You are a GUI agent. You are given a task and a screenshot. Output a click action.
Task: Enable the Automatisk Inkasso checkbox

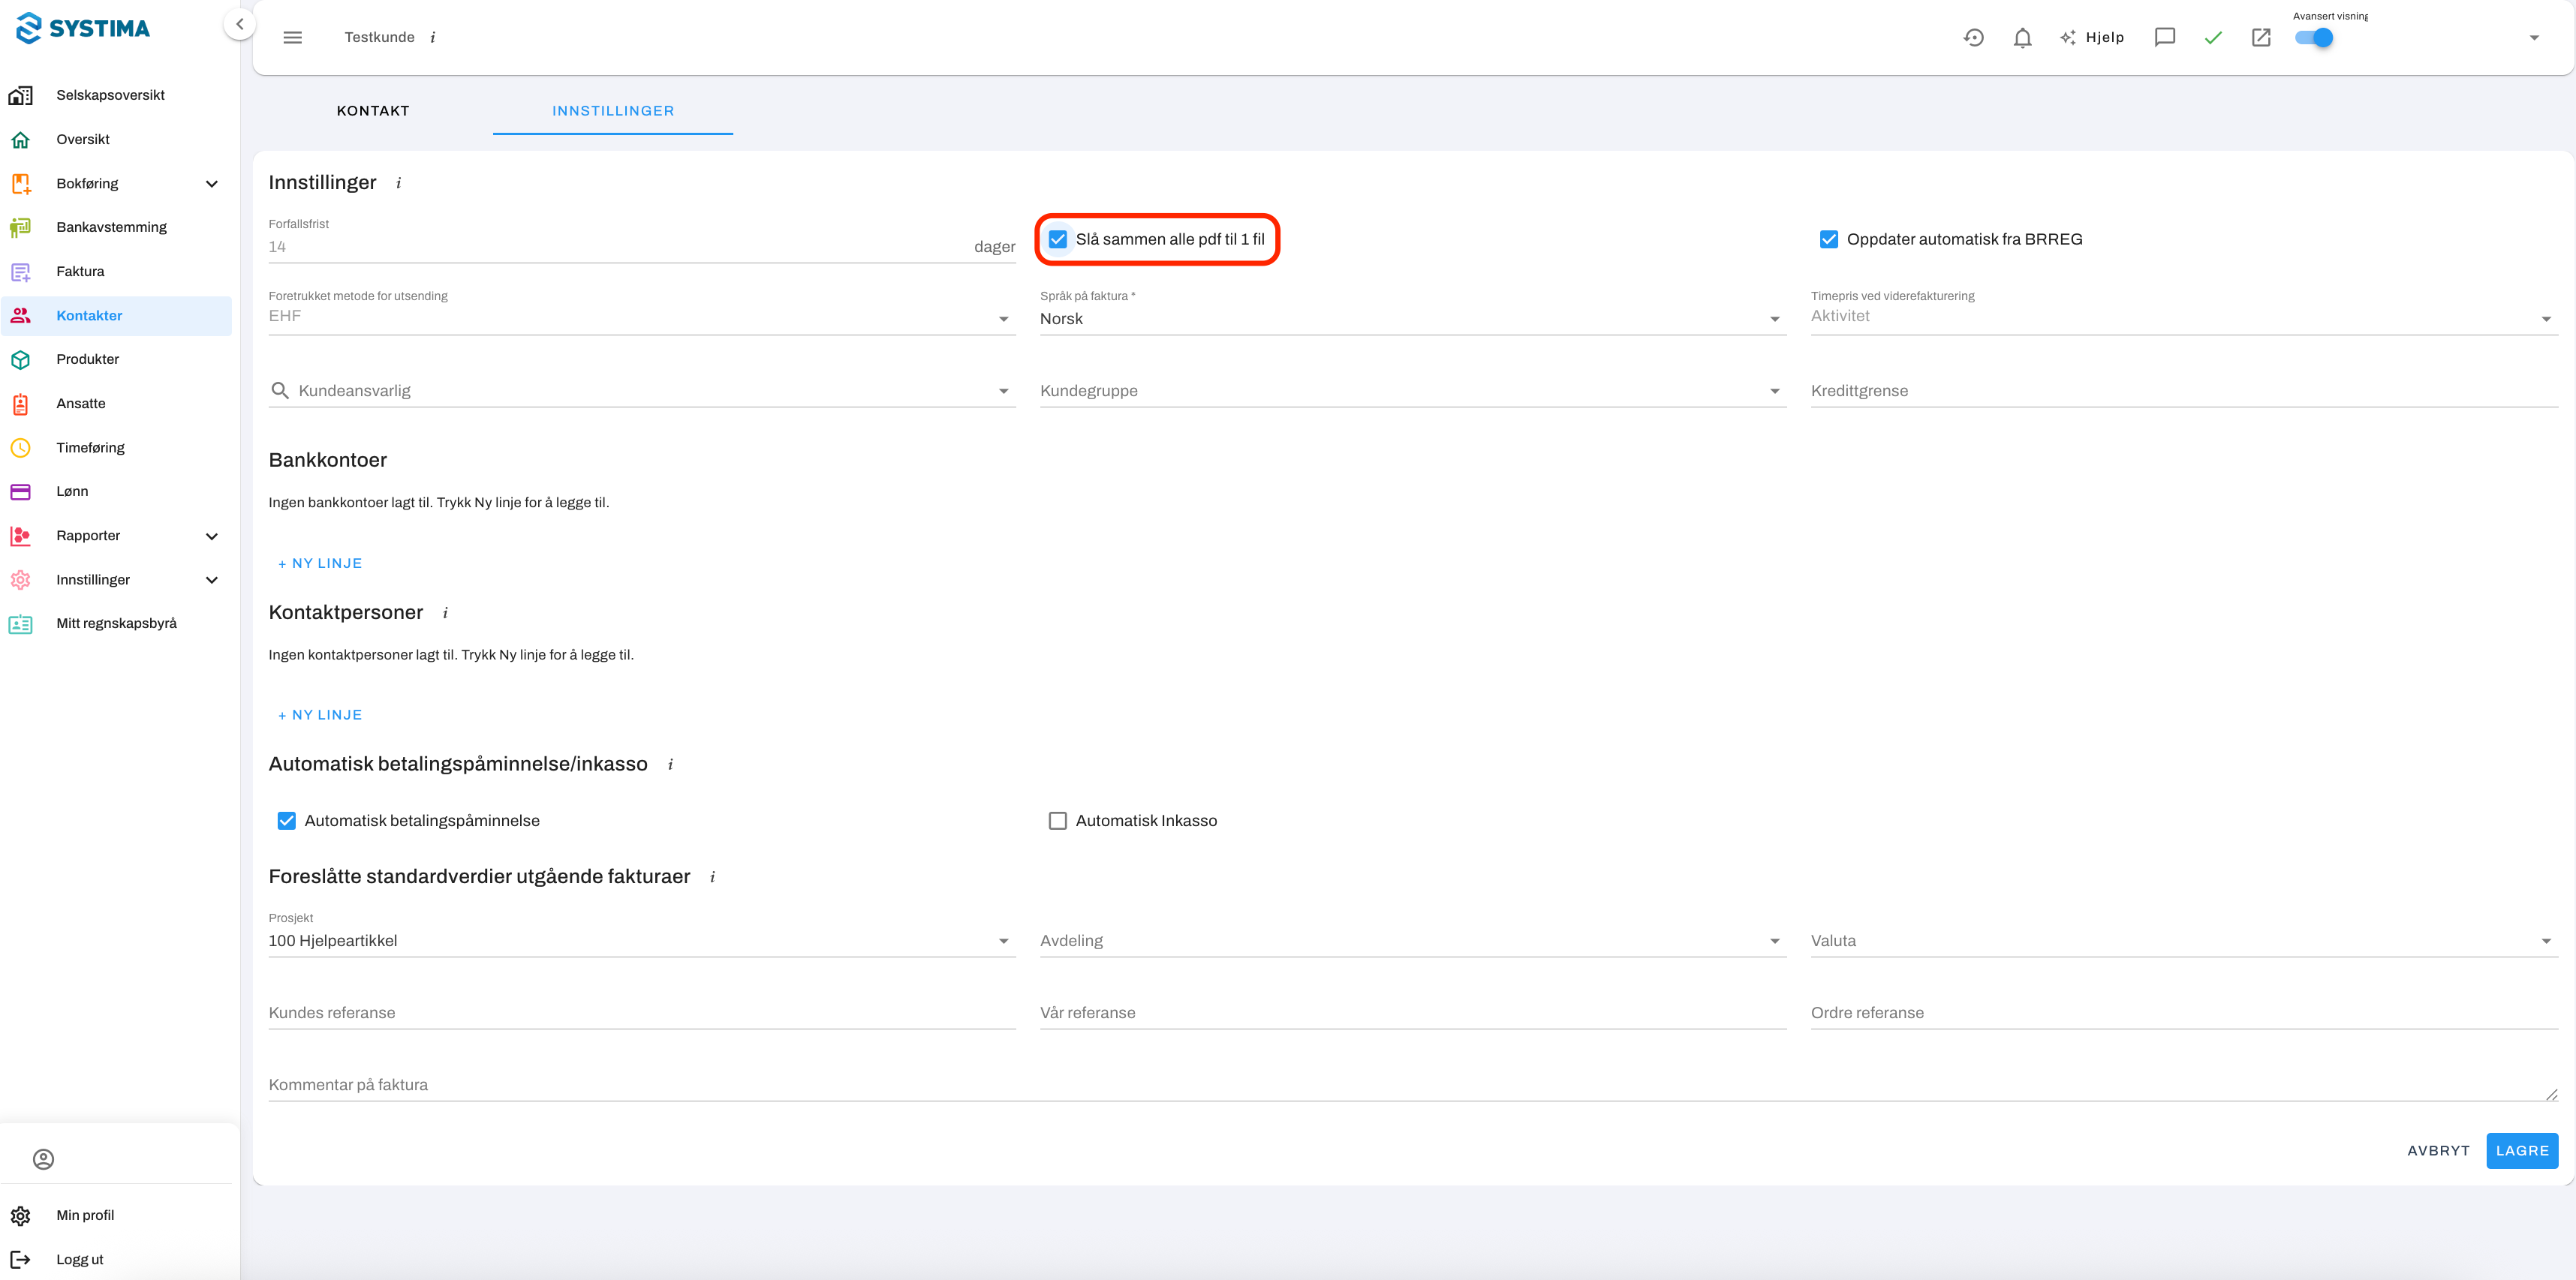[1057, 821]
